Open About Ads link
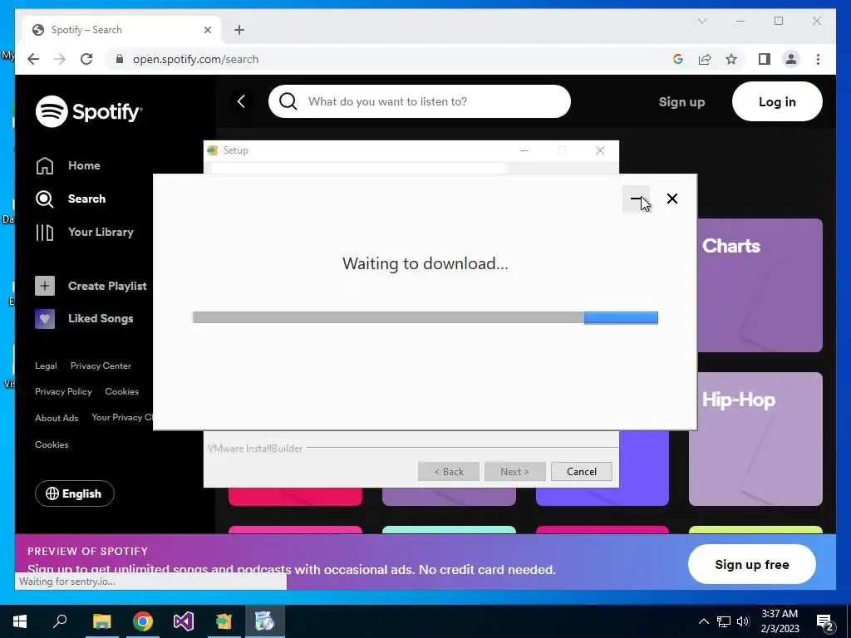The height and width of the screenshot is (638, 851). pyautogui.click(x=57, y=418)
